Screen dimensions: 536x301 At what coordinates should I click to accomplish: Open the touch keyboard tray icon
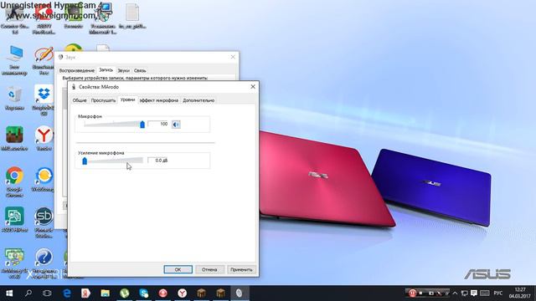pos(484,293)
